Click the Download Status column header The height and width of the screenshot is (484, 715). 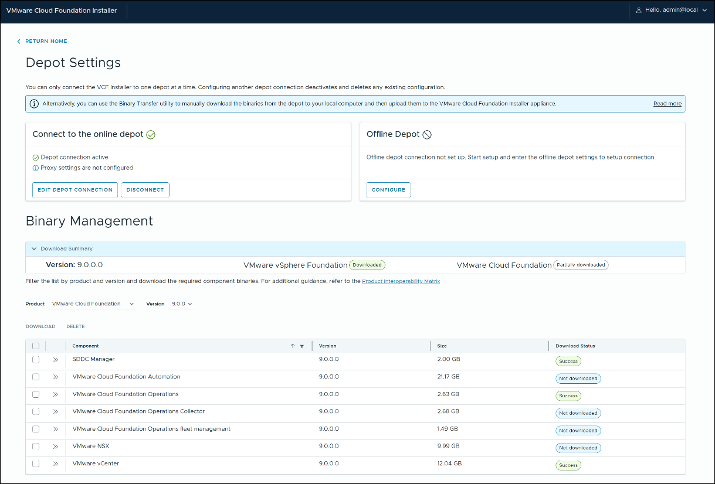575,346
